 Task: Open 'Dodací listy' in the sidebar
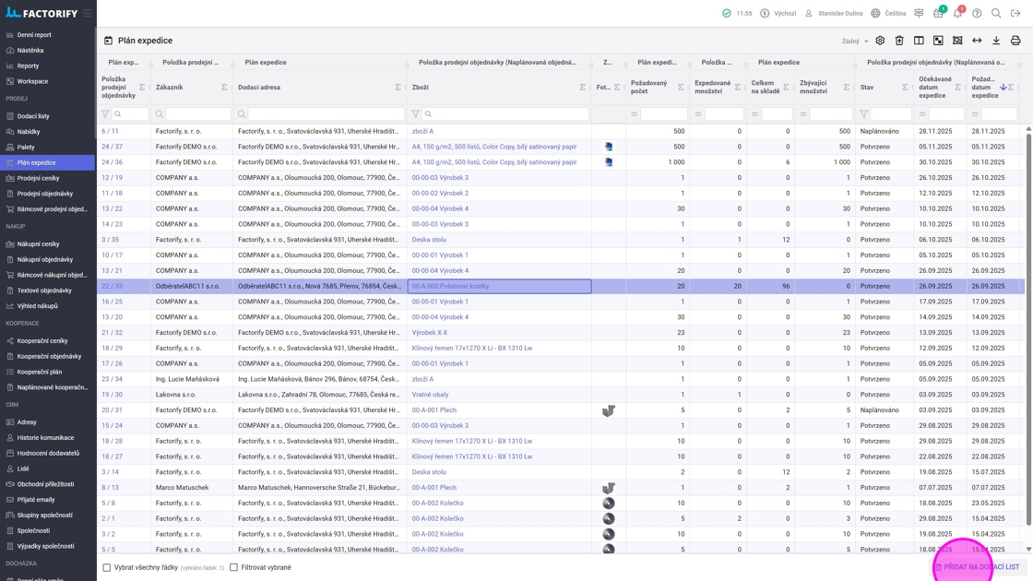tap(33, 116)
